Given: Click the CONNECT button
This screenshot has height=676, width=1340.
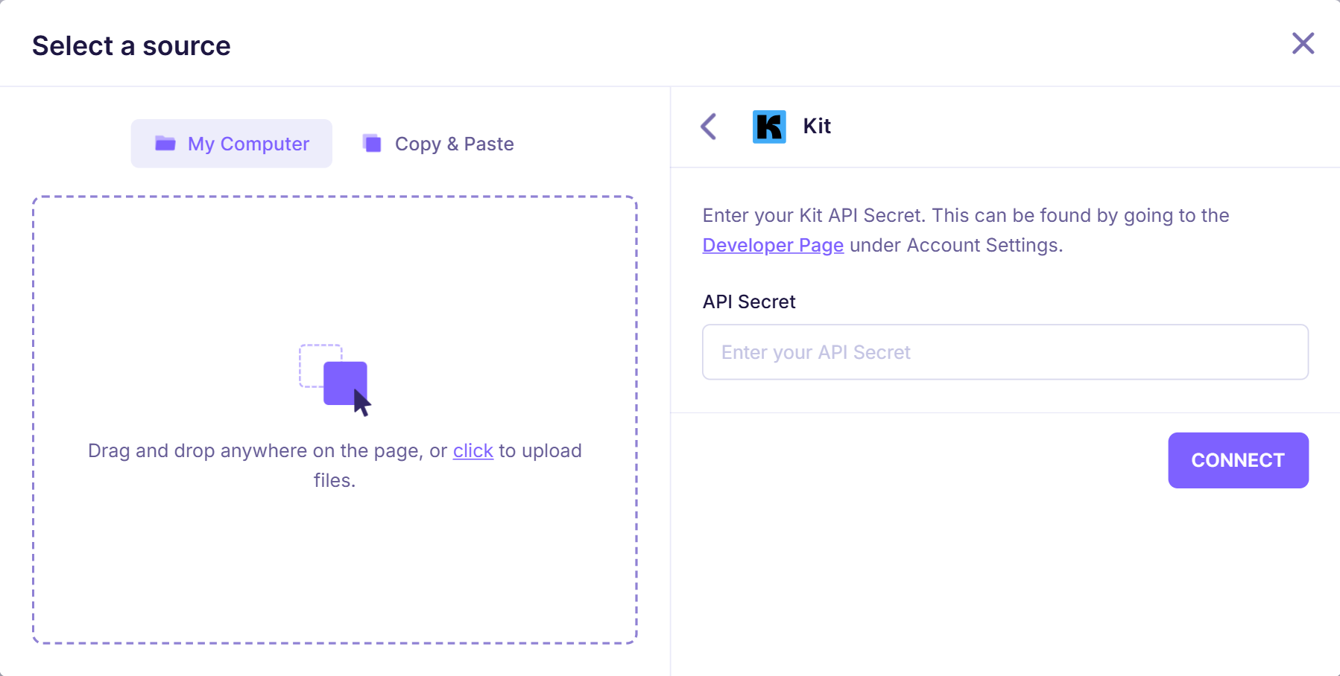Looking at the screenshot, I should pyautogui.click(x=1238, y=460).
